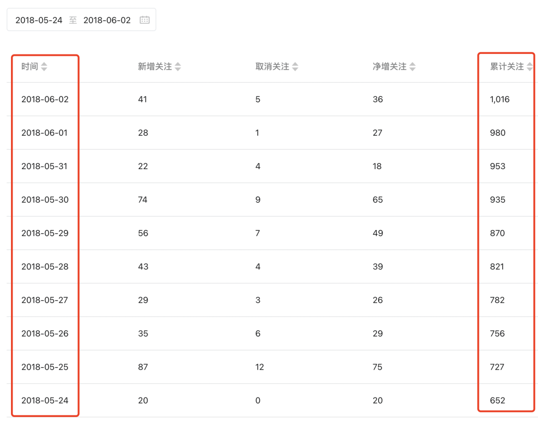Open the calendar icon in date picker
538x421 pixels.
pos(144,20)
